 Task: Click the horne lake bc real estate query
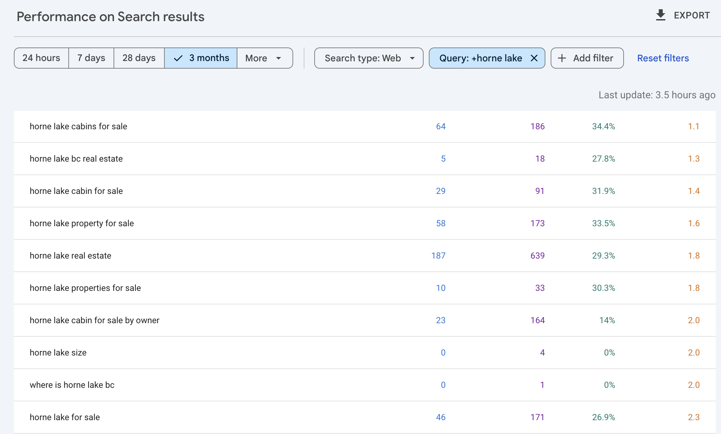[76, 159]
